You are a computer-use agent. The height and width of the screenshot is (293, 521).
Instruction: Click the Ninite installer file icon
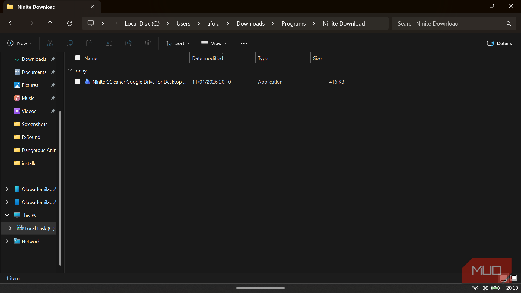click(87, 81)
